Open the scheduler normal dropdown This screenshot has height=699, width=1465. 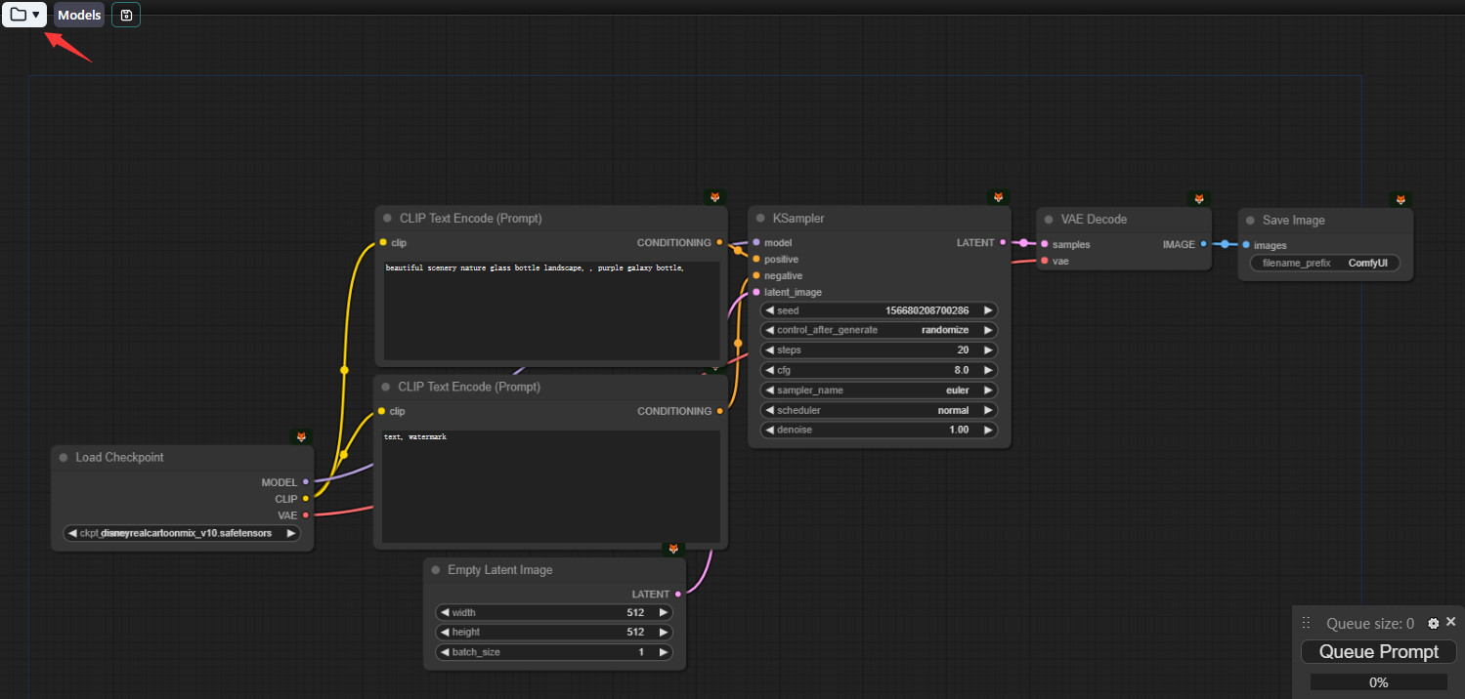(x=879, y=410)
